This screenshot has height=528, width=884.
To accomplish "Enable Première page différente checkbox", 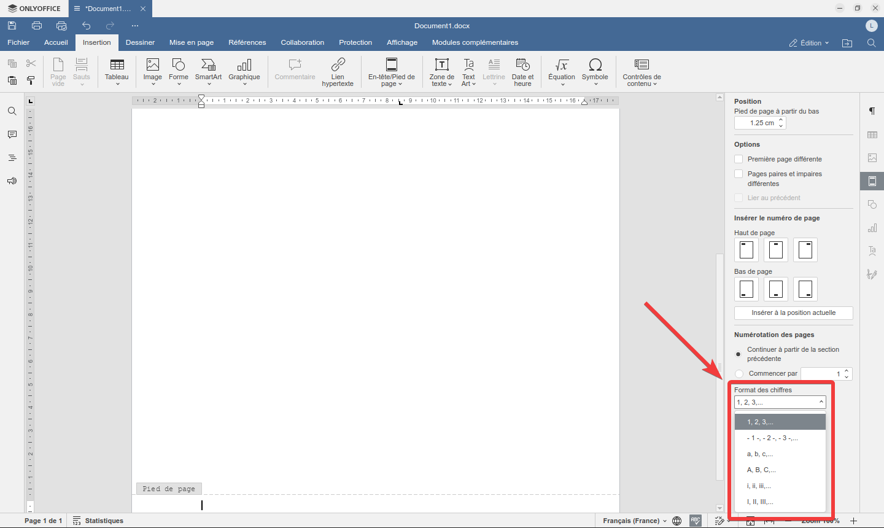I will coord(739,159).
